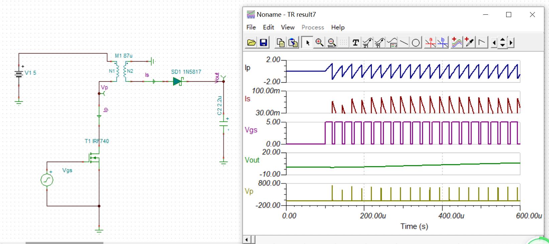Click the Is current arrow in schematic

(154, 81)
